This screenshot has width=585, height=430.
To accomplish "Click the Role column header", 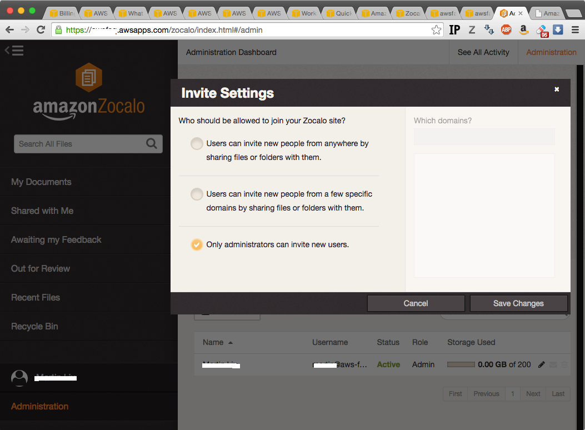I will pyautogui.click(x=420, y=342).
